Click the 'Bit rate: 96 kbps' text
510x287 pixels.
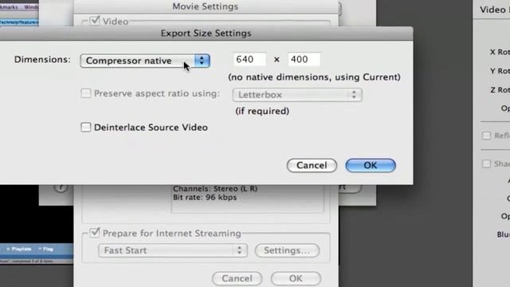tap(205, 197)
